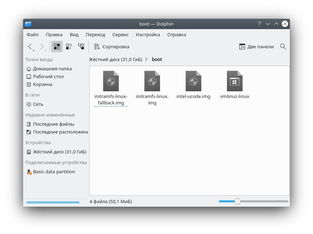Open the Сортировка sort menu

tap(112, 47)
